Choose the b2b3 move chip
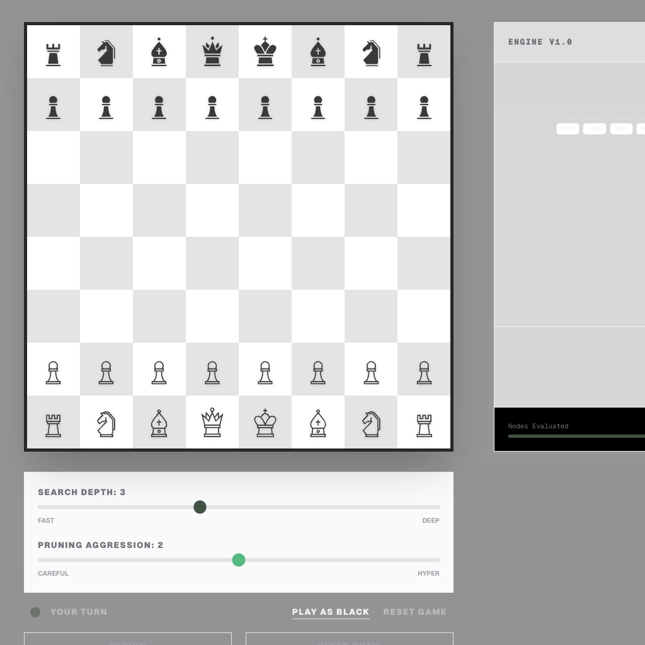Screen dimensions: 645x645 (x=621, y=129)
